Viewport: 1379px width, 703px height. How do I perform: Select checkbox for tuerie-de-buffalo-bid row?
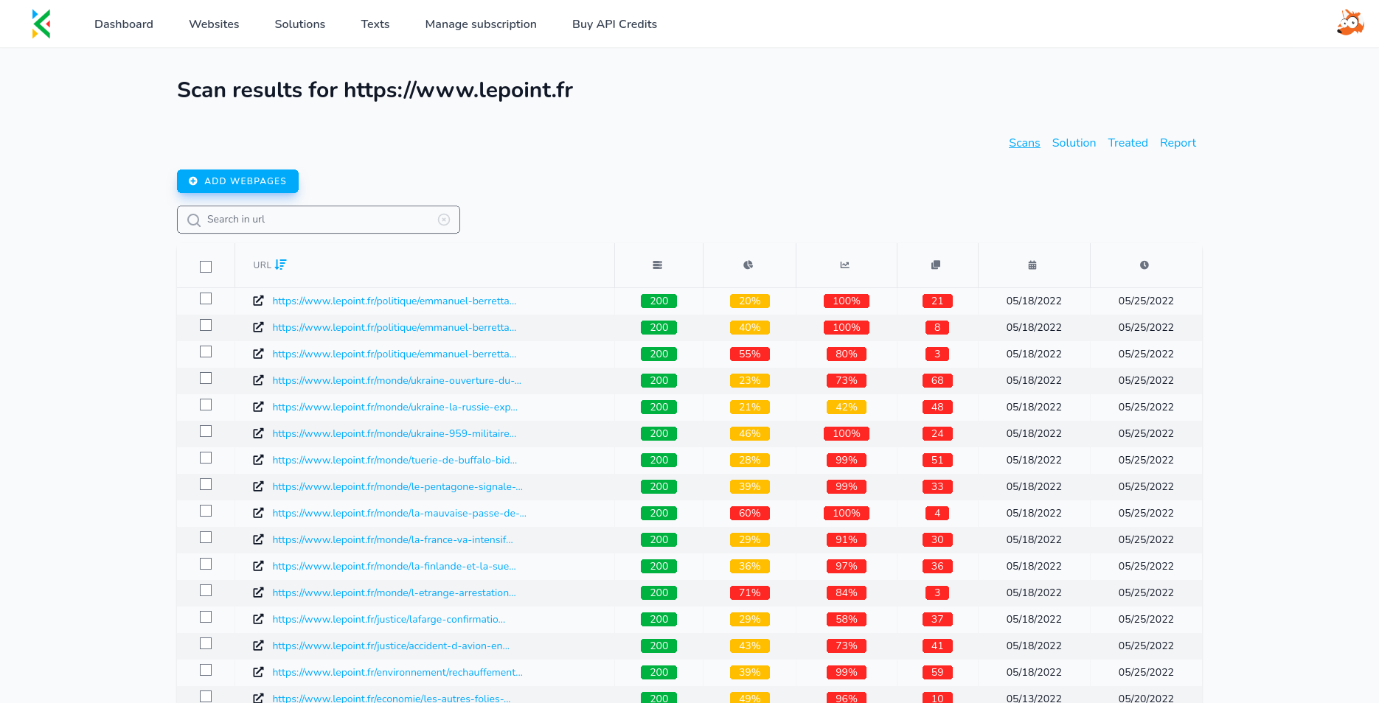206,458
